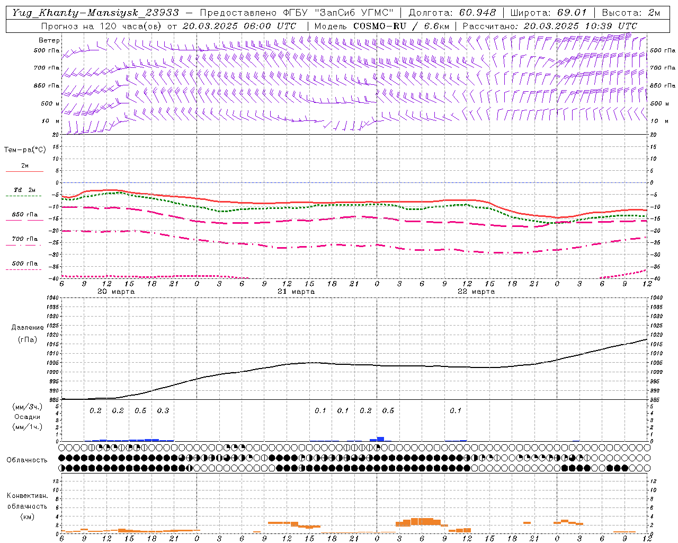
Task: Select the text "Предоставлено ФГБУ ЗапСиб УГМС"
Action: [x=297, y=13]
